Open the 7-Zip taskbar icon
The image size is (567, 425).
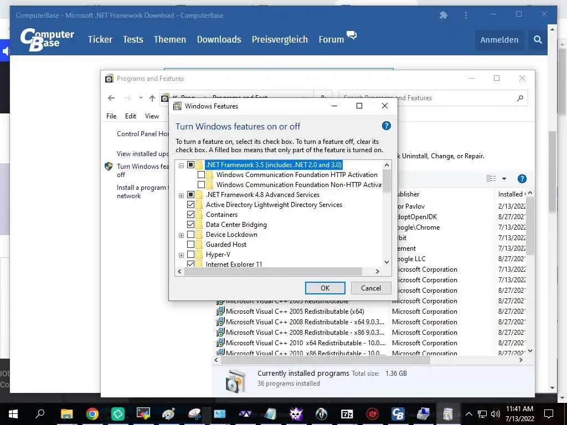(347, 413)
